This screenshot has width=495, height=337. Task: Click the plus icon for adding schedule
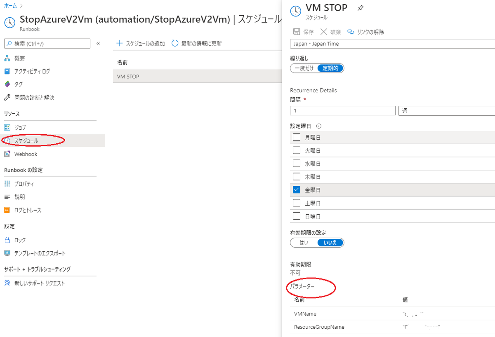point(120,43)
